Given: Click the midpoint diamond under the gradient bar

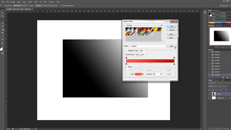Looking at the screenshot, I should pyautogui.click(x=150, y=63).
